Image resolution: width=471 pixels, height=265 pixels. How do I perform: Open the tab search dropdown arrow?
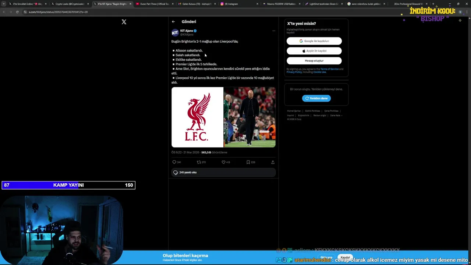click(4, 4)
